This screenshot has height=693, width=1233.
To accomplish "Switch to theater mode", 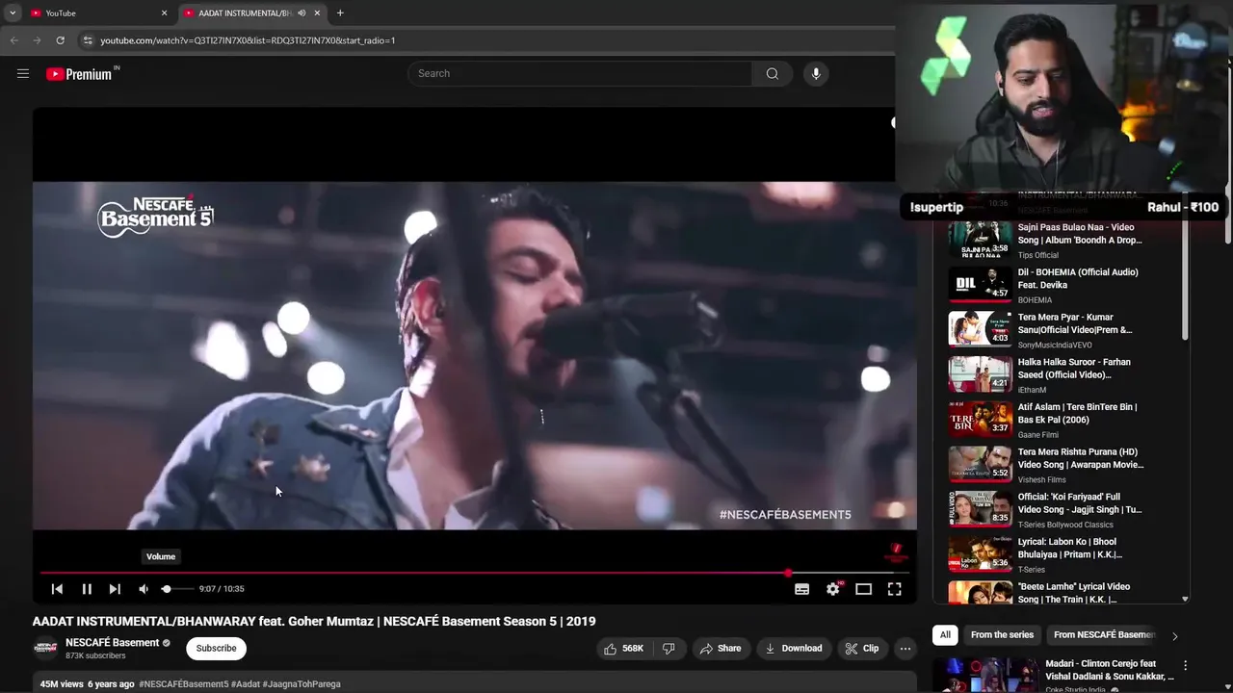I will point(864,589).
